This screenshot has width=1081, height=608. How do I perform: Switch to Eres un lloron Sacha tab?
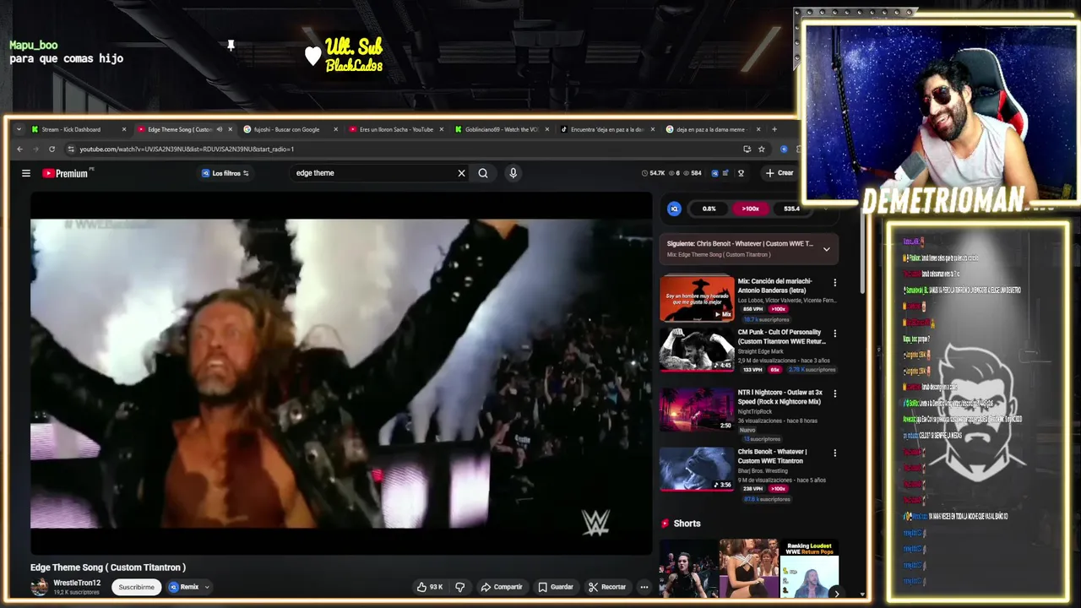[x=395, y=129]
